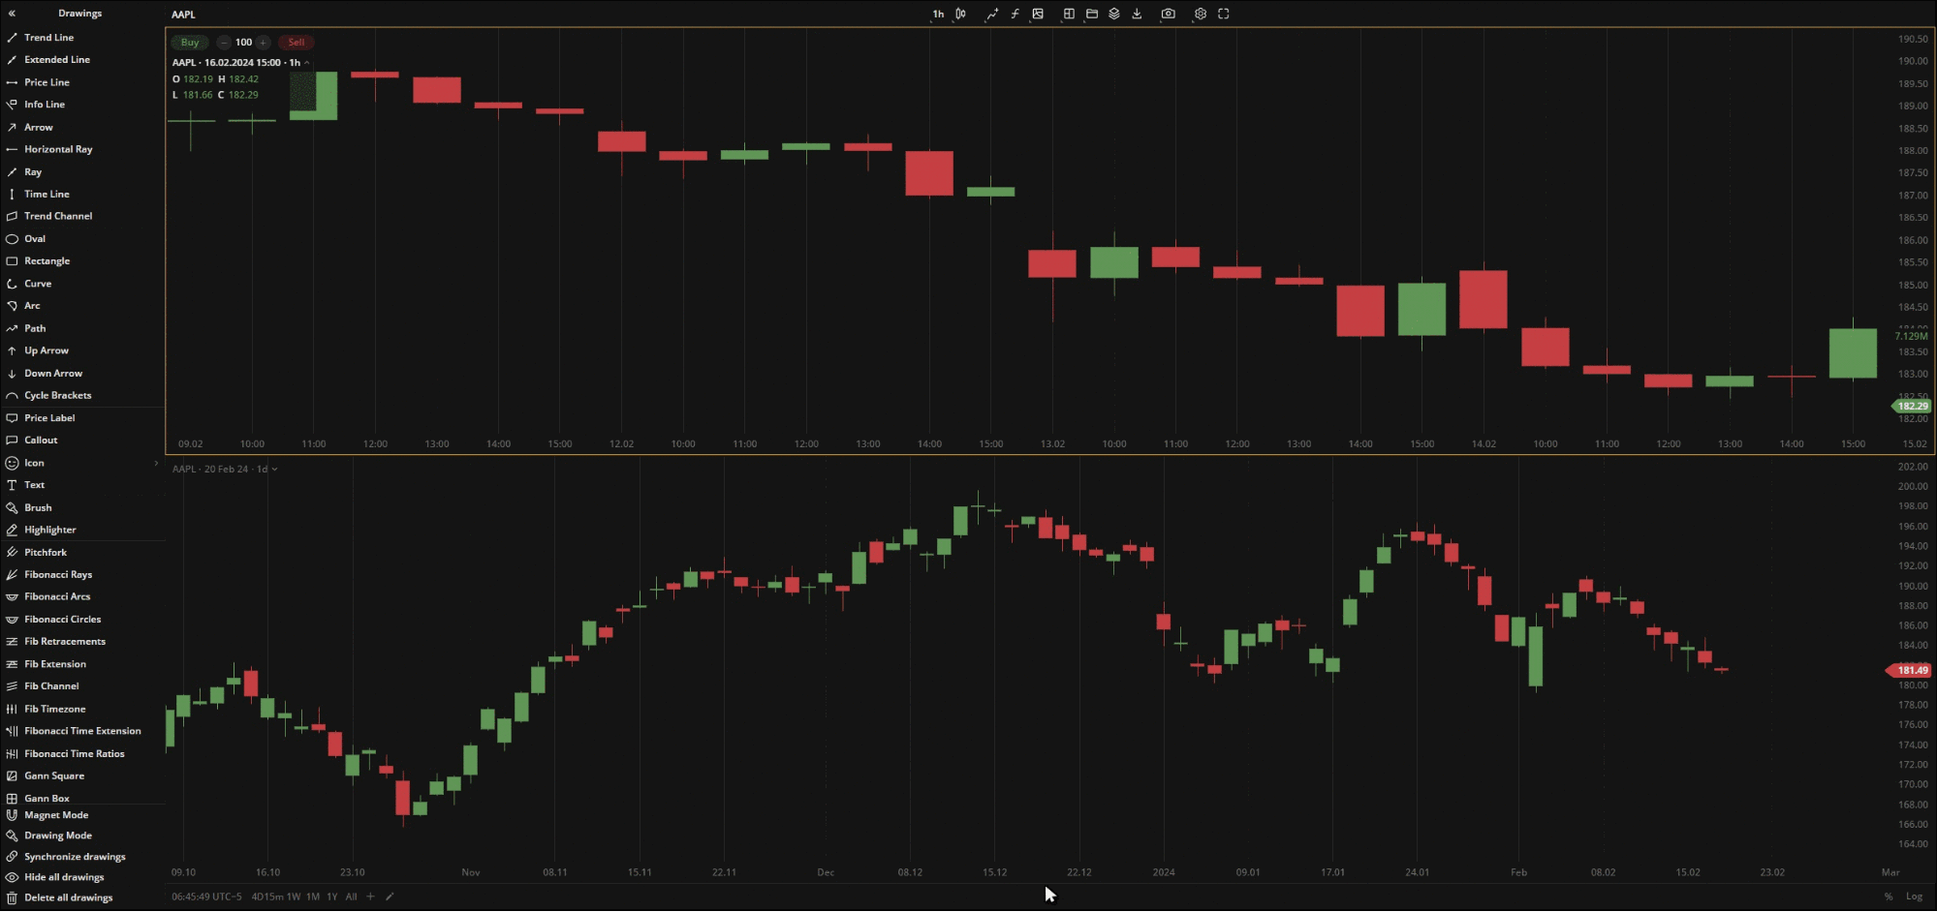Select the Text annotation tool
This screenshot has width=1937, height=912.
pyautogui.click(x=34, y=485)
